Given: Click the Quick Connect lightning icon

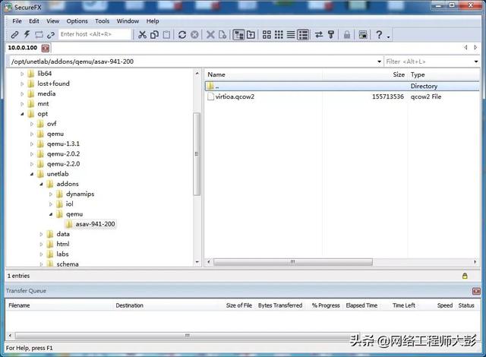Looking at the screenshot, I should [x=27, y=34].
